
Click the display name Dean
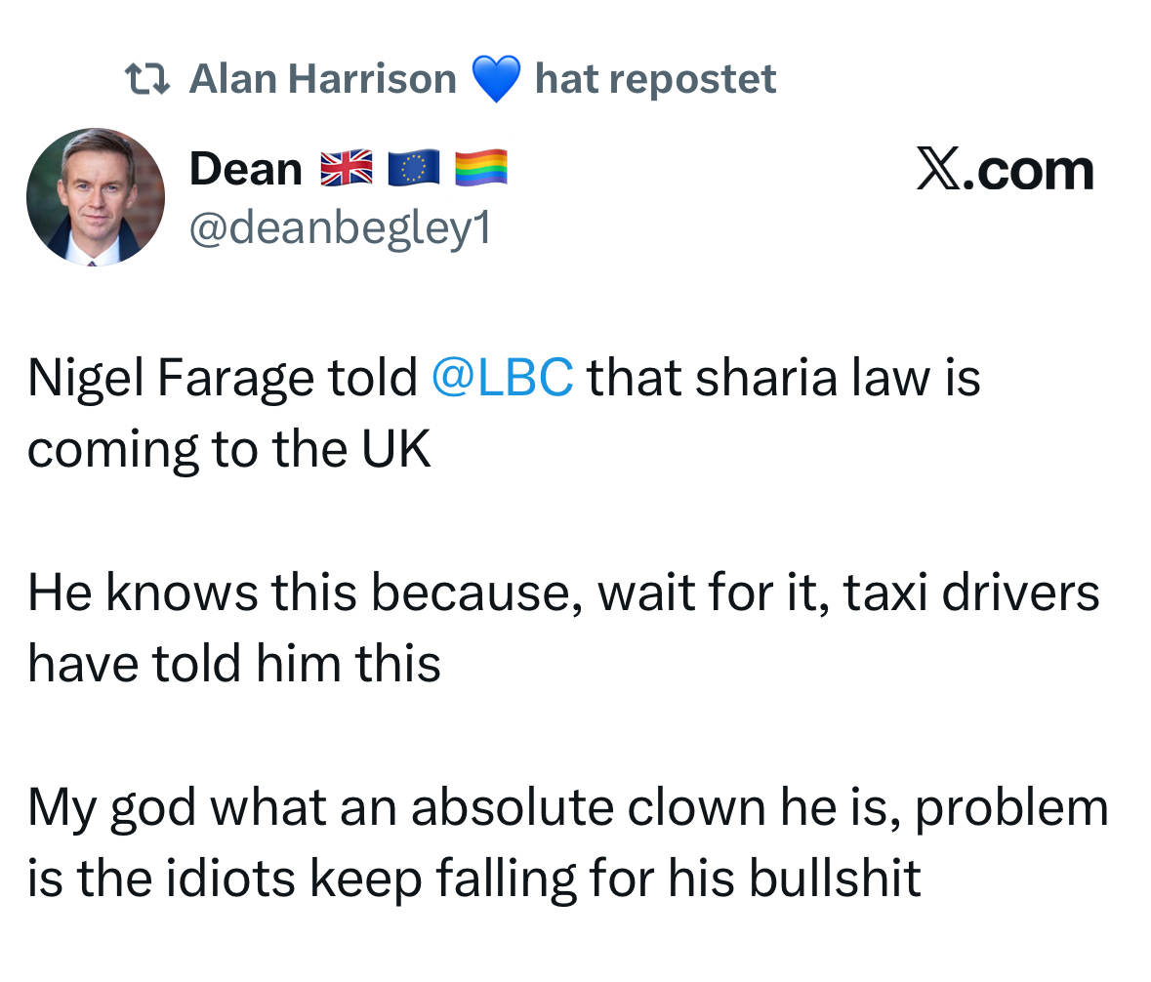(246, 170)
